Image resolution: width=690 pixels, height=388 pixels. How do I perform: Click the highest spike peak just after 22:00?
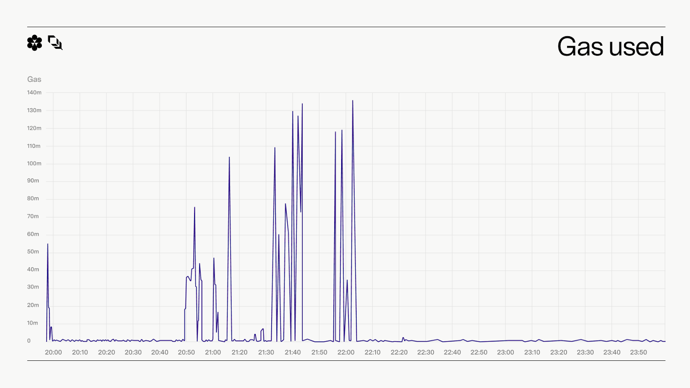click(353, 101)
